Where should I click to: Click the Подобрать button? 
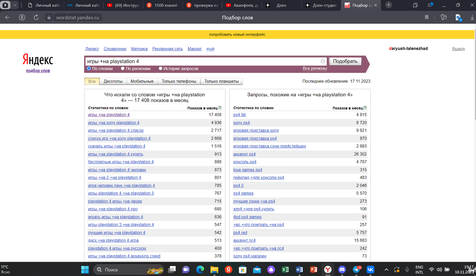coord(345,61)
